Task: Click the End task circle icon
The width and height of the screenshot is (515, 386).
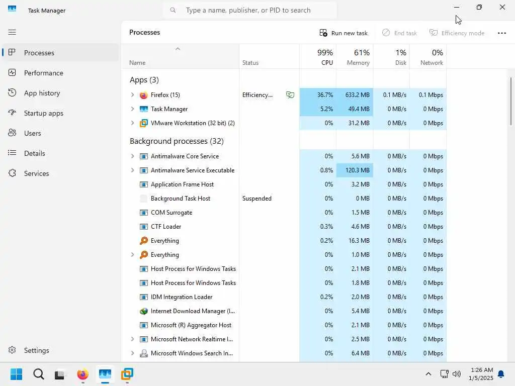Action: pos(386,33)
